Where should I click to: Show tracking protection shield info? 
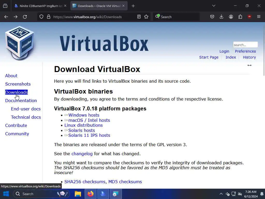(41, 17)
